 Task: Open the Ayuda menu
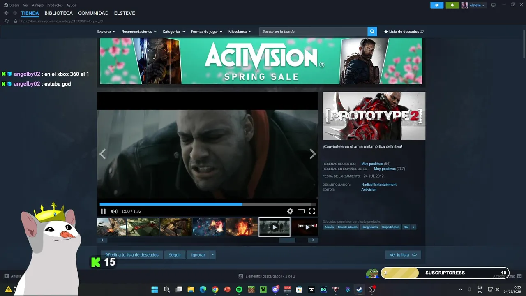click(x=72, y=5)
